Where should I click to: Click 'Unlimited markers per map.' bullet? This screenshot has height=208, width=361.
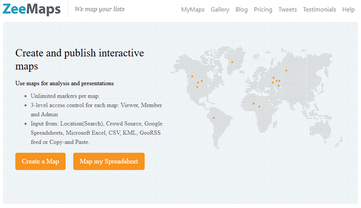(x=65, y=96)
